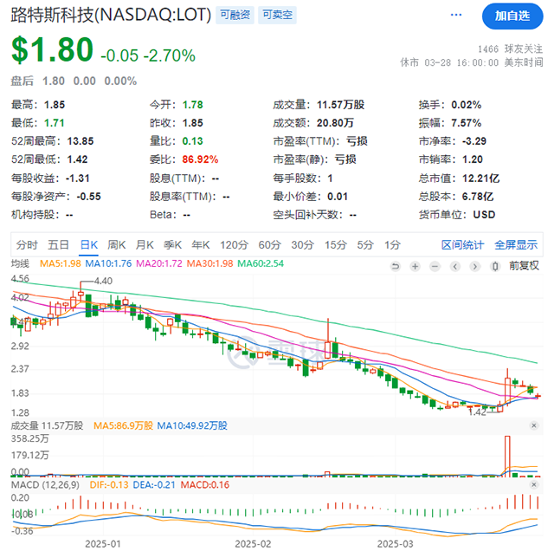Click the MA30:1.98 moving average label

(209, 264)
